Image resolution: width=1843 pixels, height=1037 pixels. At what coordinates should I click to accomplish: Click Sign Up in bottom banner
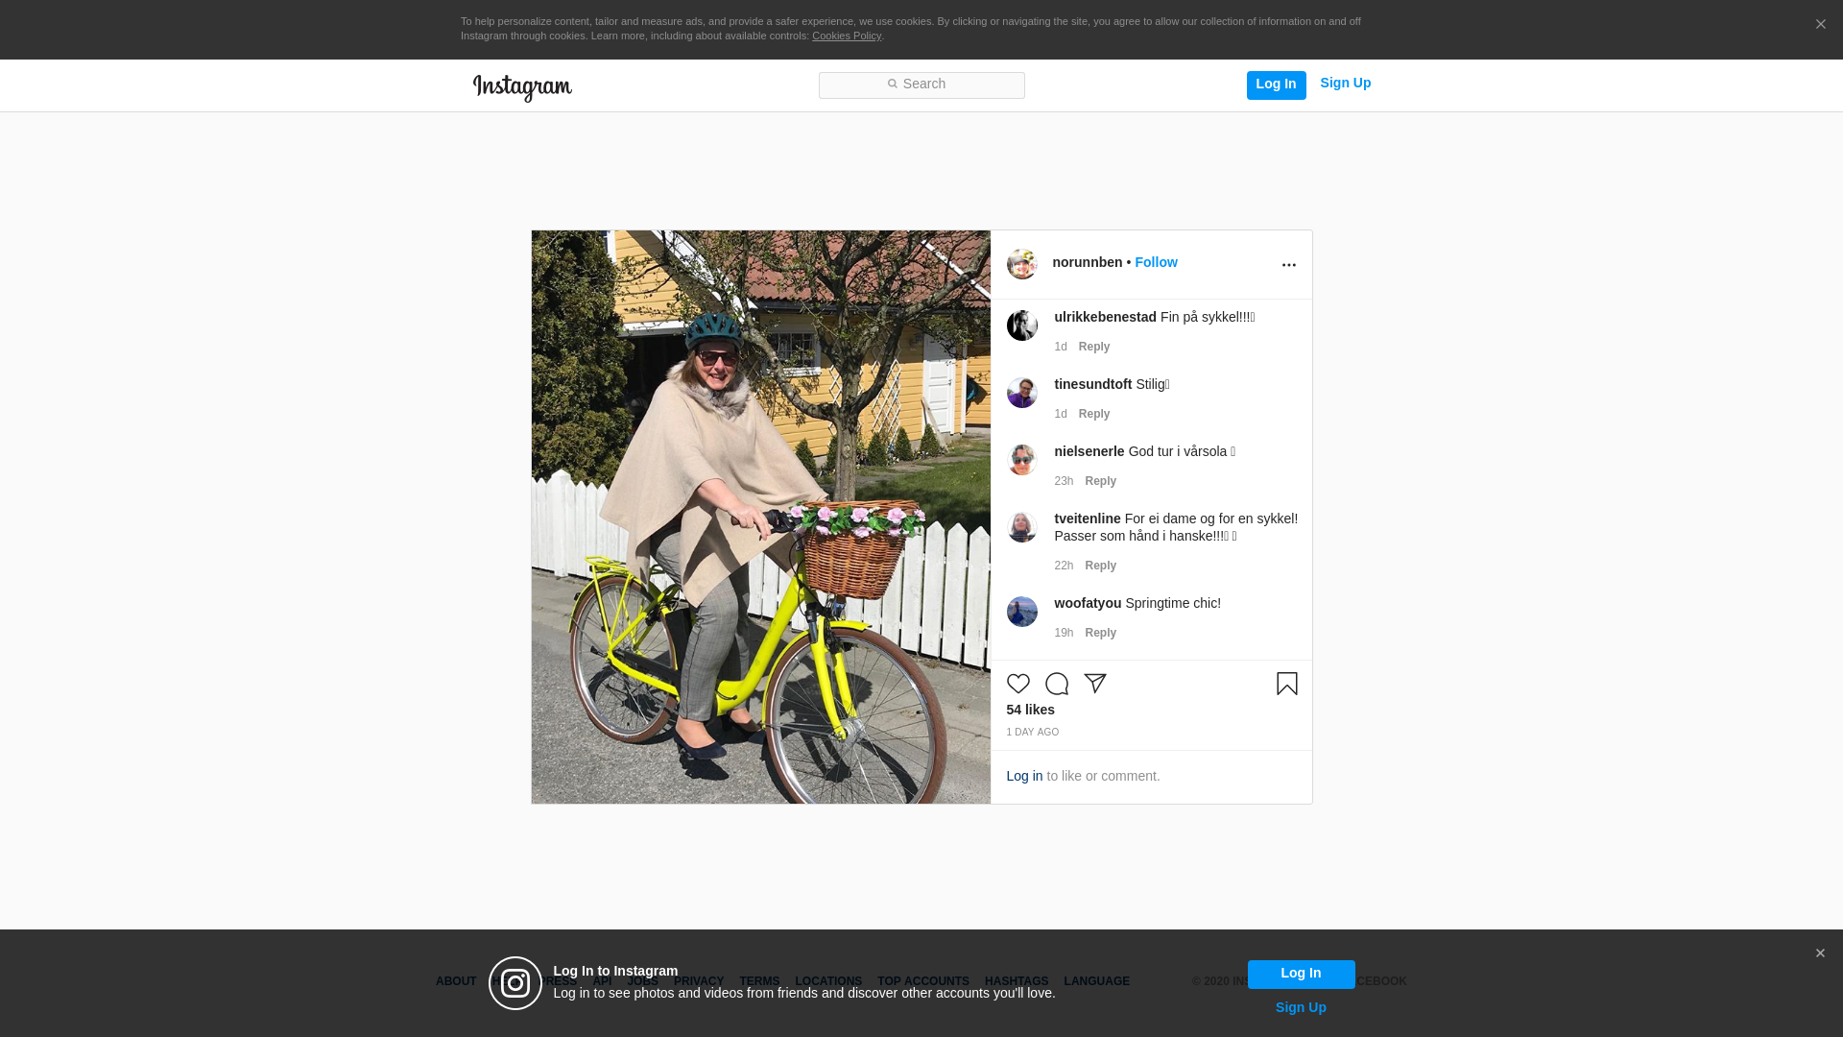[1301, 1007]
